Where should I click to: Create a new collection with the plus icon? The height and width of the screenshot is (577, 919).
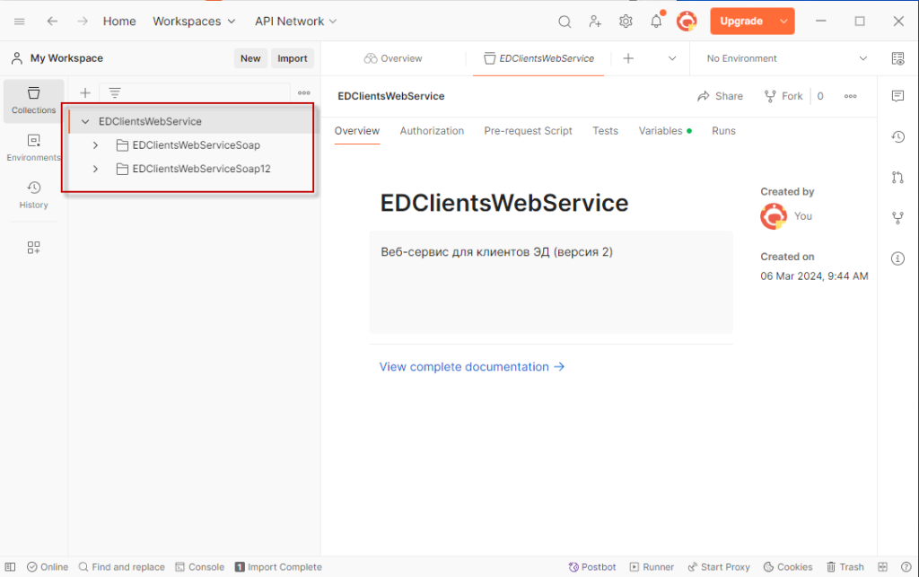85,92
